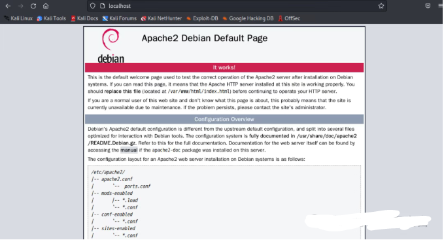The width and height of the screenshot is (444, 240).
Task: Click the Apache2 Debian Default Page heading
Action: click(205, 38)
